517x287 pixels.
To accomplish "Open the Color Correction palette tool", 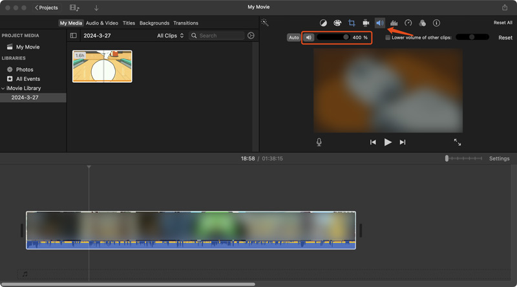I will [x=337, y=23].
